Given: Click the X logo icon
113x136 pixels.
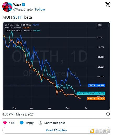Looking at the screenshot, I should (108, 4).
